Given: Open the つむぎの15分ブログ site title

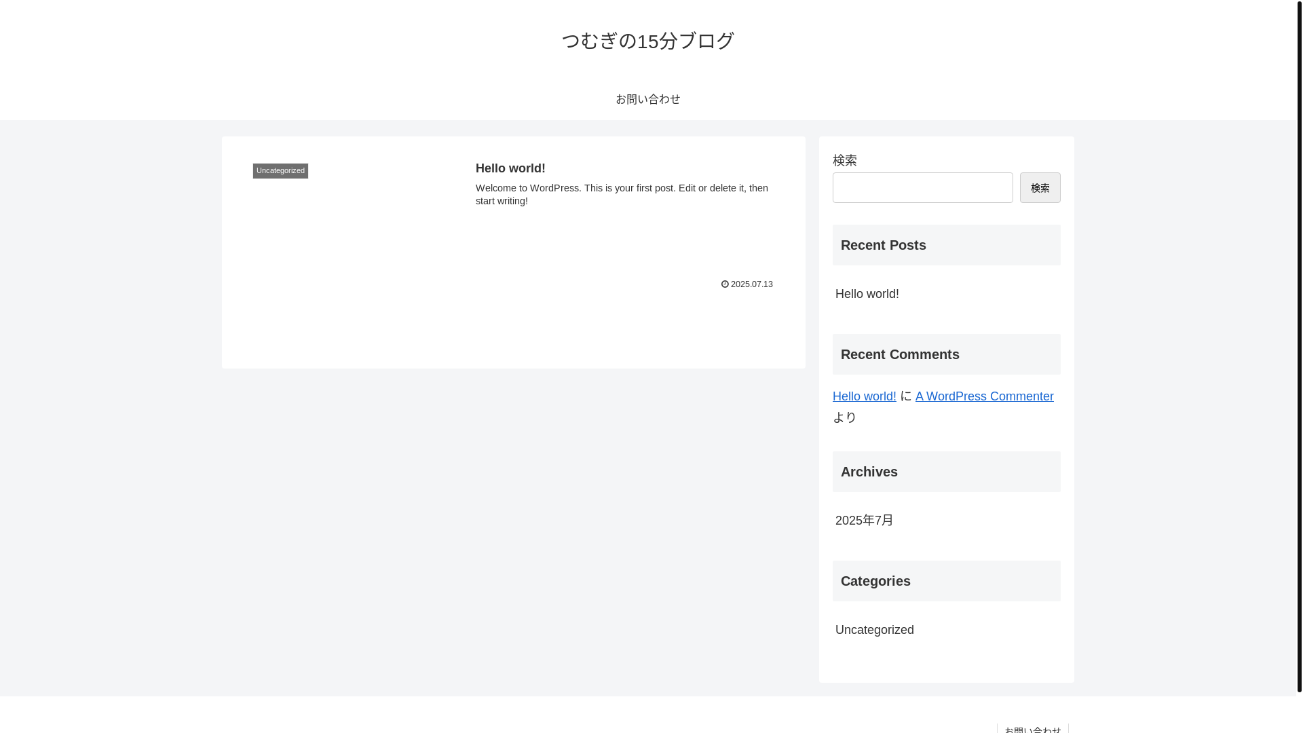Looking at the screenshot, I should click(x=647, y=41).
